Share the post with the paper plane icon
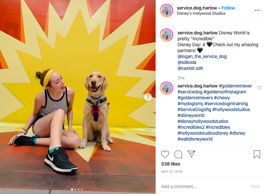Image resolution: width=264 pixels, height=194 pixels. click(191, 154)
